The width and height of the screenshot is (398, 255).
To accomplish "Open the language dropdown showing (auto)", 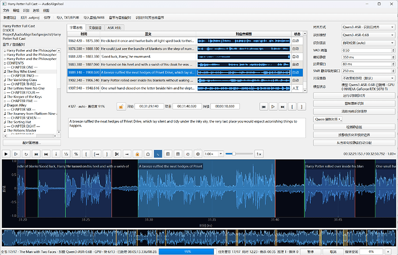I will pyautogui.click(x=368, y=43).
